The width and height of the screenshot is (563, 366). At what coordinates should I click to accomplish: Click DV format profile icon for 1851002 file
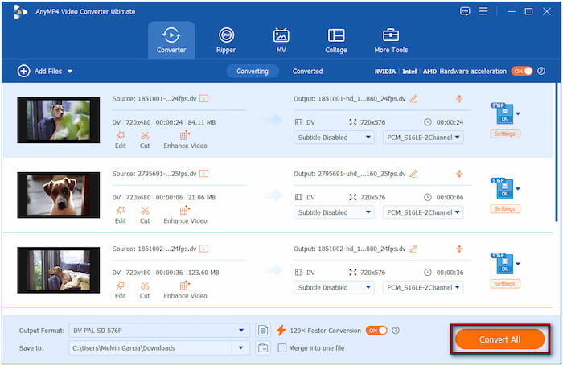[x=503, y=264]
